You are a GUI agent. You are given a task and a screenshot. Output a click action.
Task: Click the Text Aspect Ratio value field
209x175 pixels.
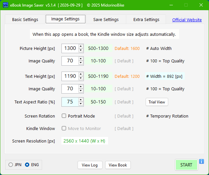(x=70, y=102)
